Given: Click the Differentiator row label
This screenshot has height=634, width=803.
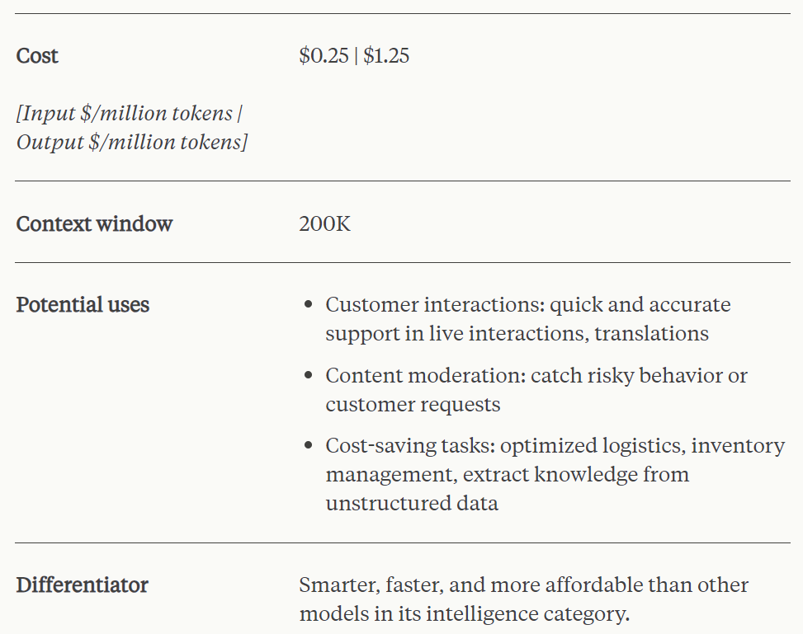Looking at the screenshot, I should click(82, 585).
